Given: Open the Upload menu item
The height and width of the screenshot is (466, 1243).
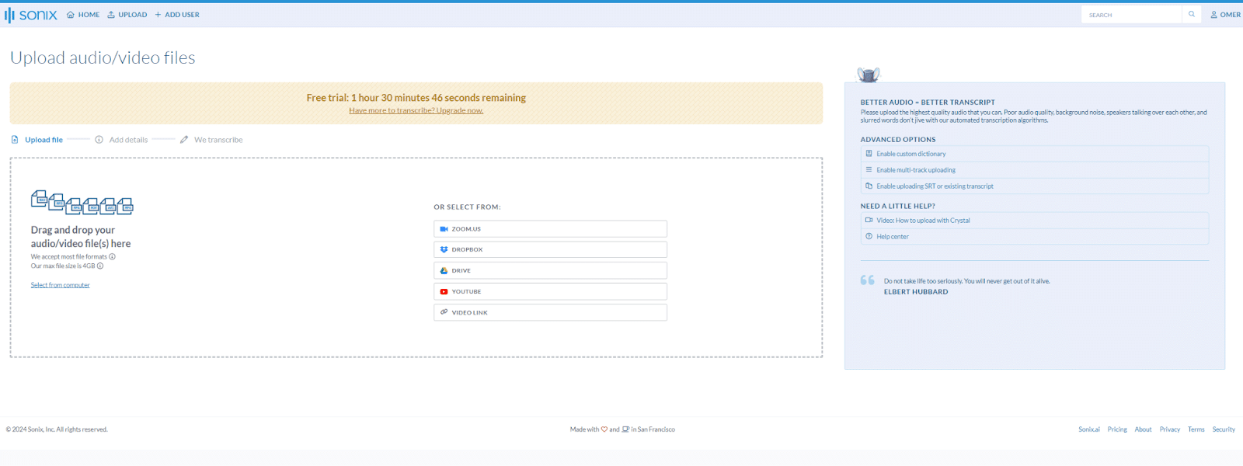Looking at the screenshot, I should [x=127, y=15].
